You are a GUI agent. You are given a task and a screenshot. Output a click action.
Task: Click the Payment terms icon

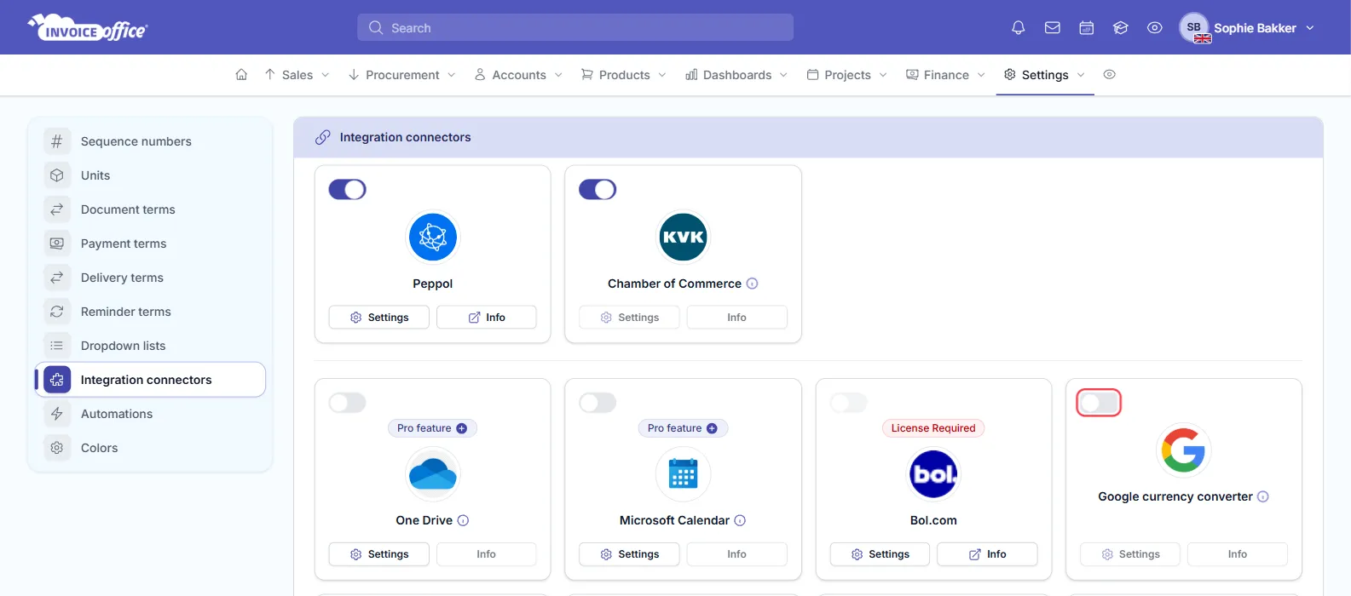pos(57,244)
